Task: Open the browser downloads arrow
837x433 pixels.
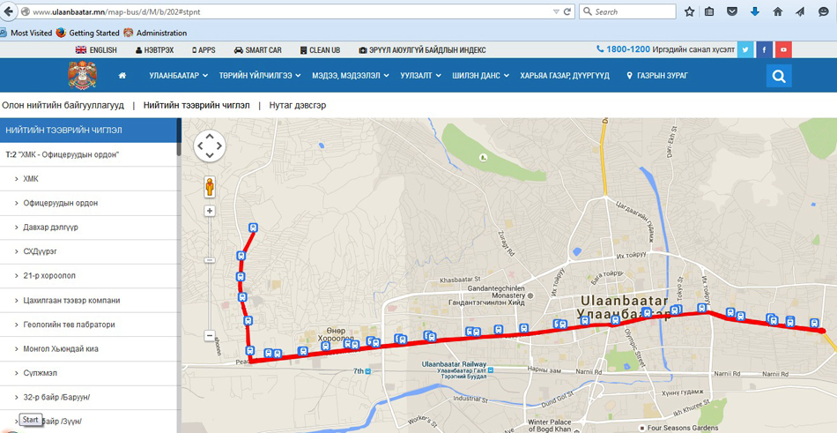Action: (x=755, y=11)
